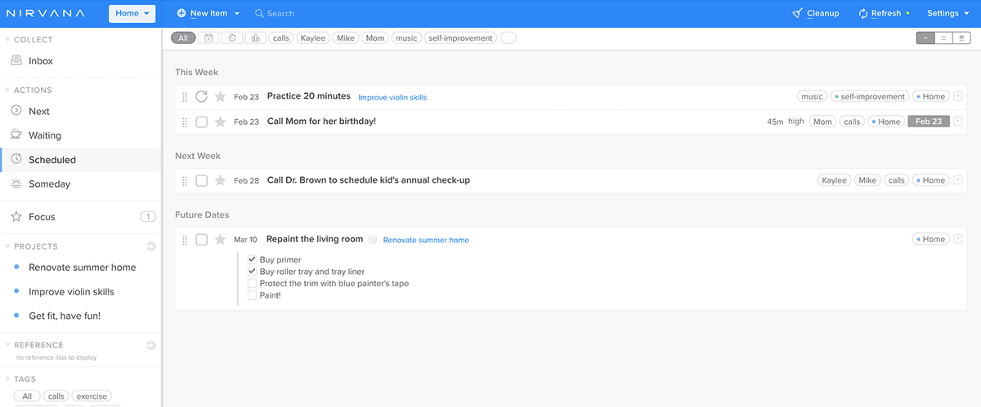The width and height of the screenshot is (981, 407).
Task: Open the Someday list in sidebar
Action: coord(49,184)
